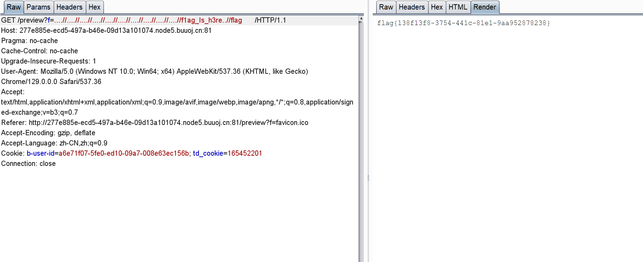
Task: Click the Referer header line
Action: click(x=155, y=123)
